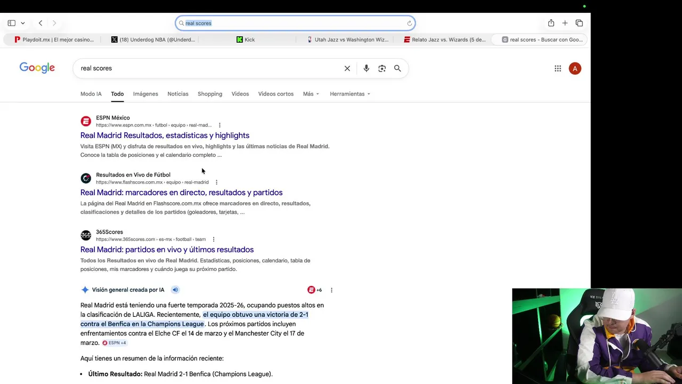Open the +6 sources button

pyautogui.click(x=315, y=290)
